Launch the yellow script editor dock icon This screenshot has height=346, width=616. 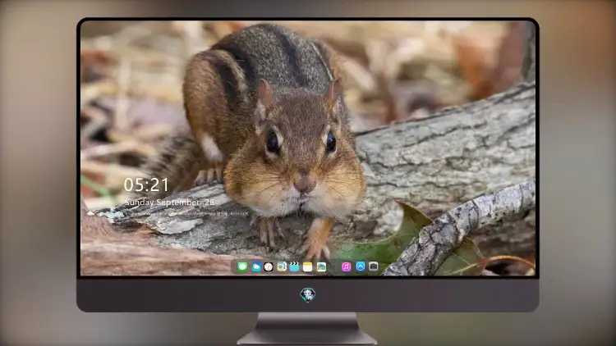tap(281, 266)
